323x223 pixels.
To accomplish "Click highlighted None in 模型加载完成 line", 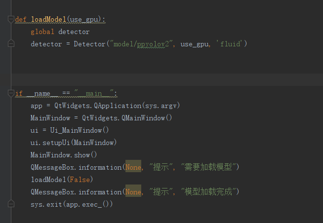I will point(133,192).
